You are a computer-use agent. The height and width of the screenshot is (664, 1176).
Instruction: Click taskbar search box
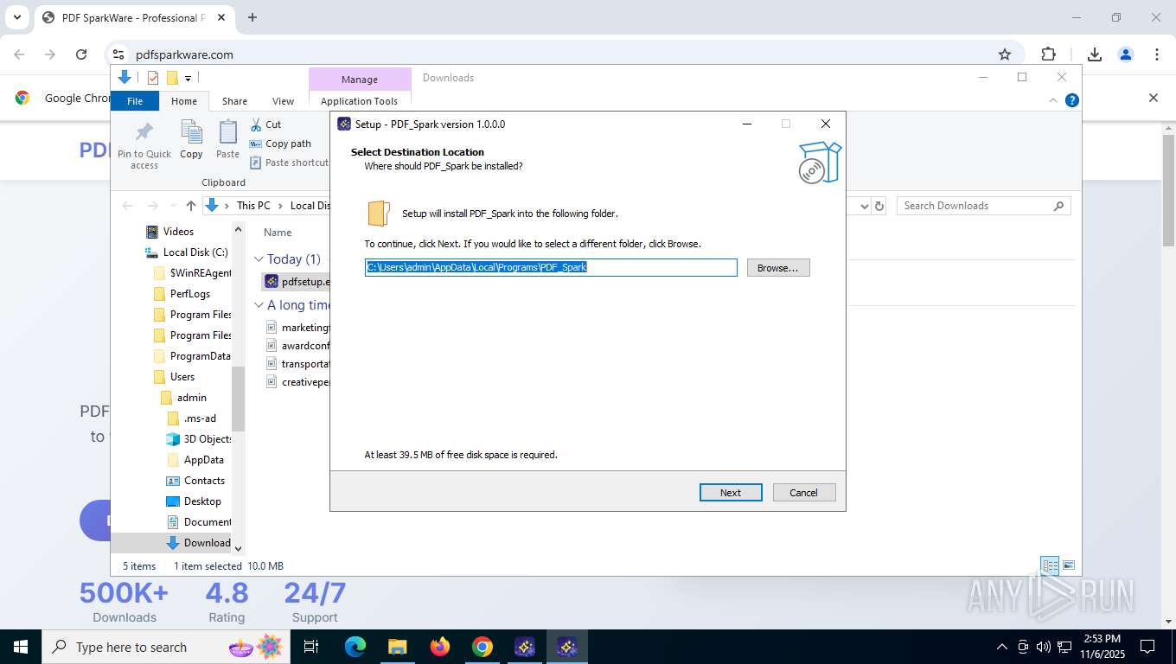pyautogui.click(x=166, y=647)
